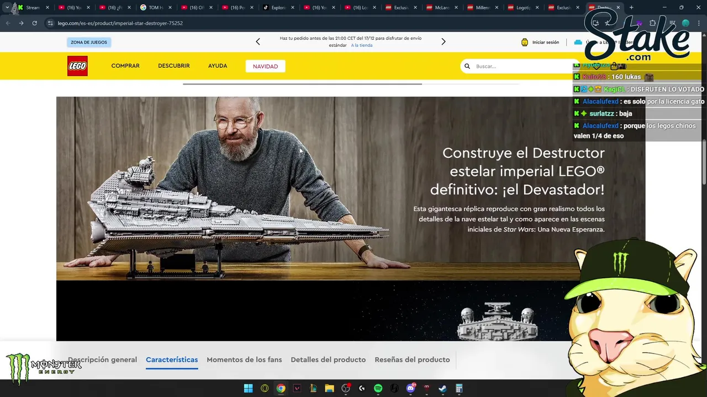This screenshot has height=397, width=707.
Task: Open the tab search dropdown arrow
Action: pyautogui.click(x=7, y=8)
